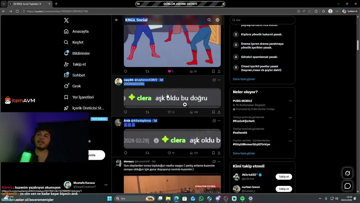Viewport: 360px width, 203px height.
Task: Search inside the KNGL Social community
Action: (x=209, y=20)
